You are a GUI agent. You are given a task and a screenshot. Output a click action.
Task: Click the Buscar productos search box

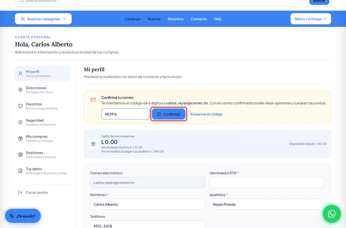tap(162, 2)
